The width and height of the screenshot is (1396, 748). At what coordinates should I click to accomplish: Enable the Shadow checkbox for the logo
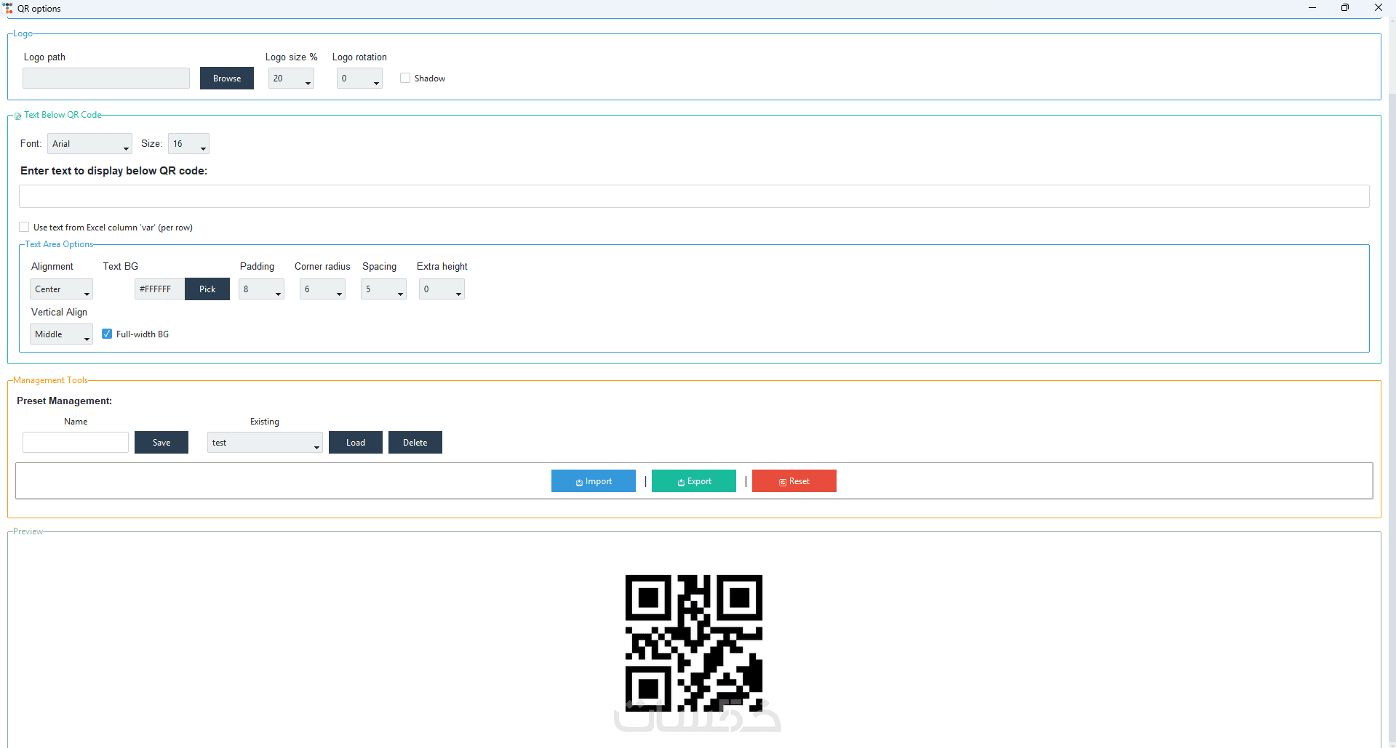point(405,79)
